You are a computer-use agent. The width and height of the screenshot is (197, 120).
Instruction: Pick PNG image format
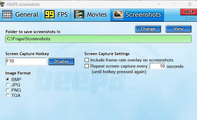pyautogui.click(x=8, y=90)
